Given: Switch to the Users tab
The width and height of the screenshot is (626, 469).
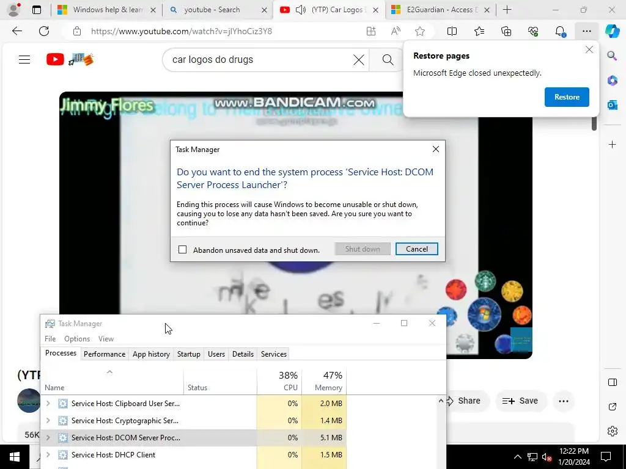Looking at the screenshot, I should coord(216,354).
